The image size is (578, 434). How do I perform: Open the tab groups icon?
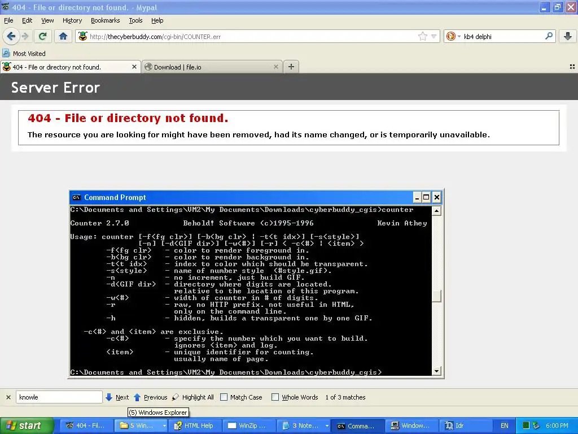coord(572,67)
